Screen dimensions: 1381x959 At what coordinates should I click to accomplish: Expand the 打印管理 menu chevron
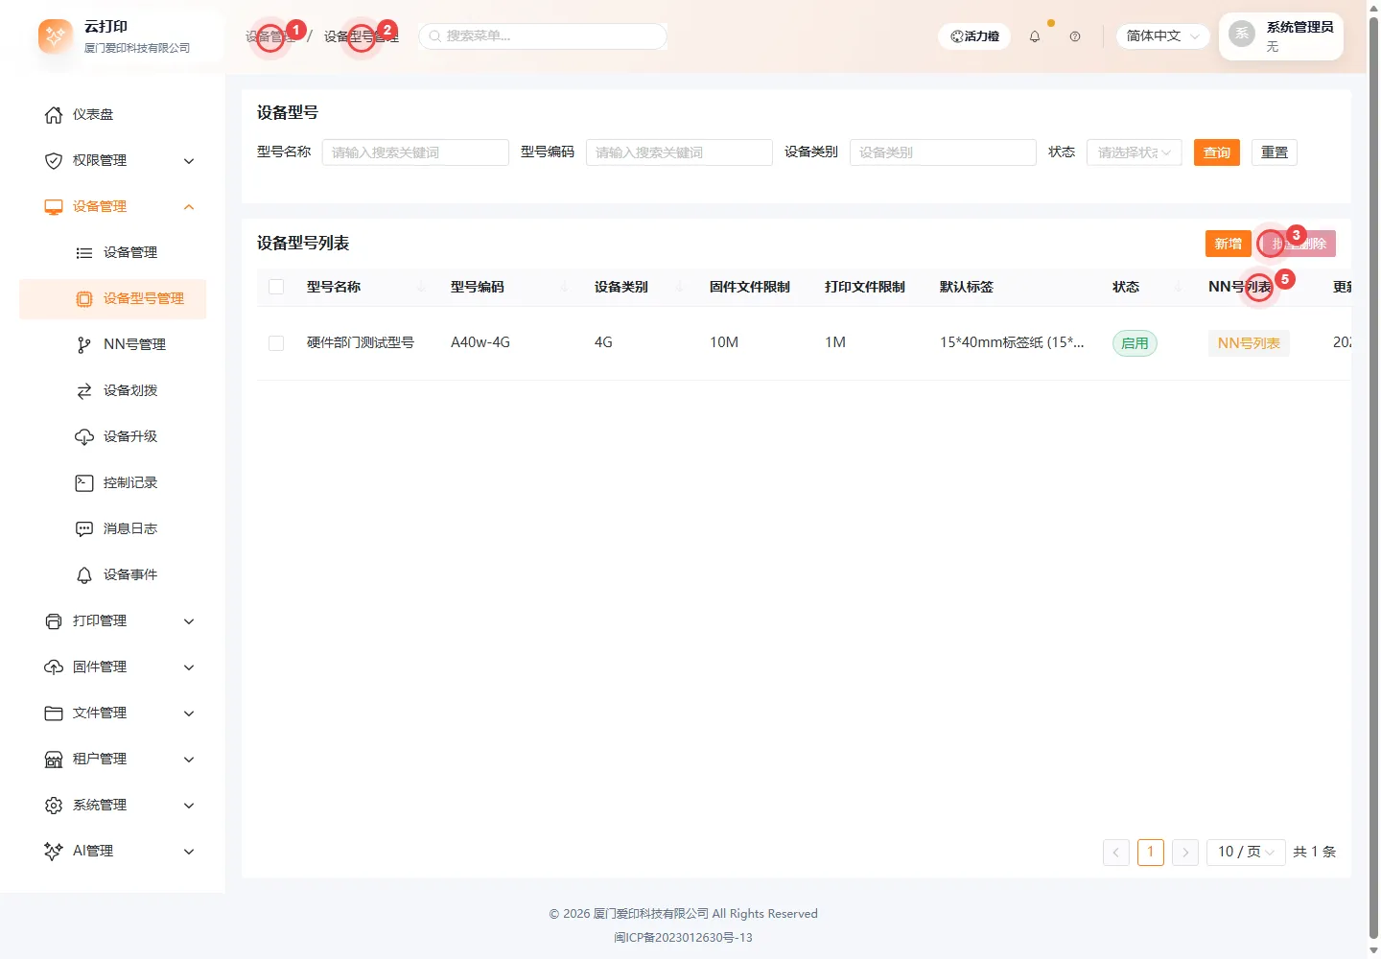coord(189,621)
